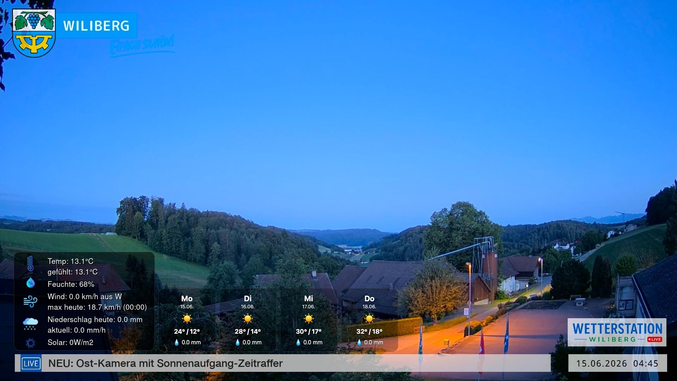Screen dimensions: 677x381
Task: Click the Wetterstation Wiliberg logo
Action: point(617,332)
